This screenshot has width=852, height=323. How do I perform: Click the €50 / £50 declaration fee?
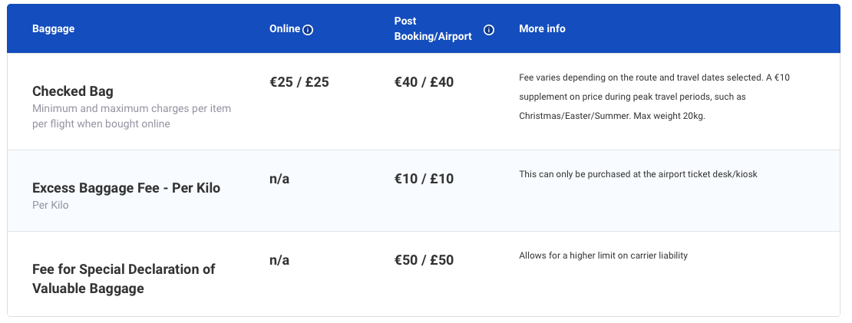(x=424, y=260)
